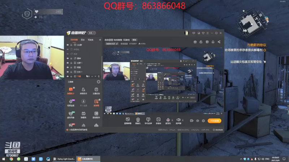Select the 文本 1 source row
The image size is (289, 162).
tap(83, 72)
